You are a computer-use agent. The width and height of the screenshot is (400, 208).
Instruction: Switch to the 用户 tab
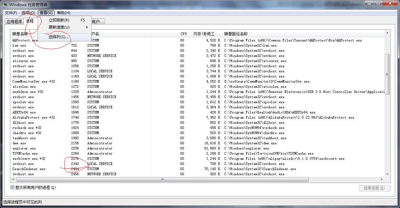click(x=96, y=21)
